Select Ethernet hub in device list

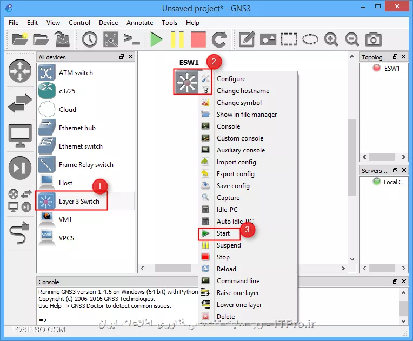[86, 128]
